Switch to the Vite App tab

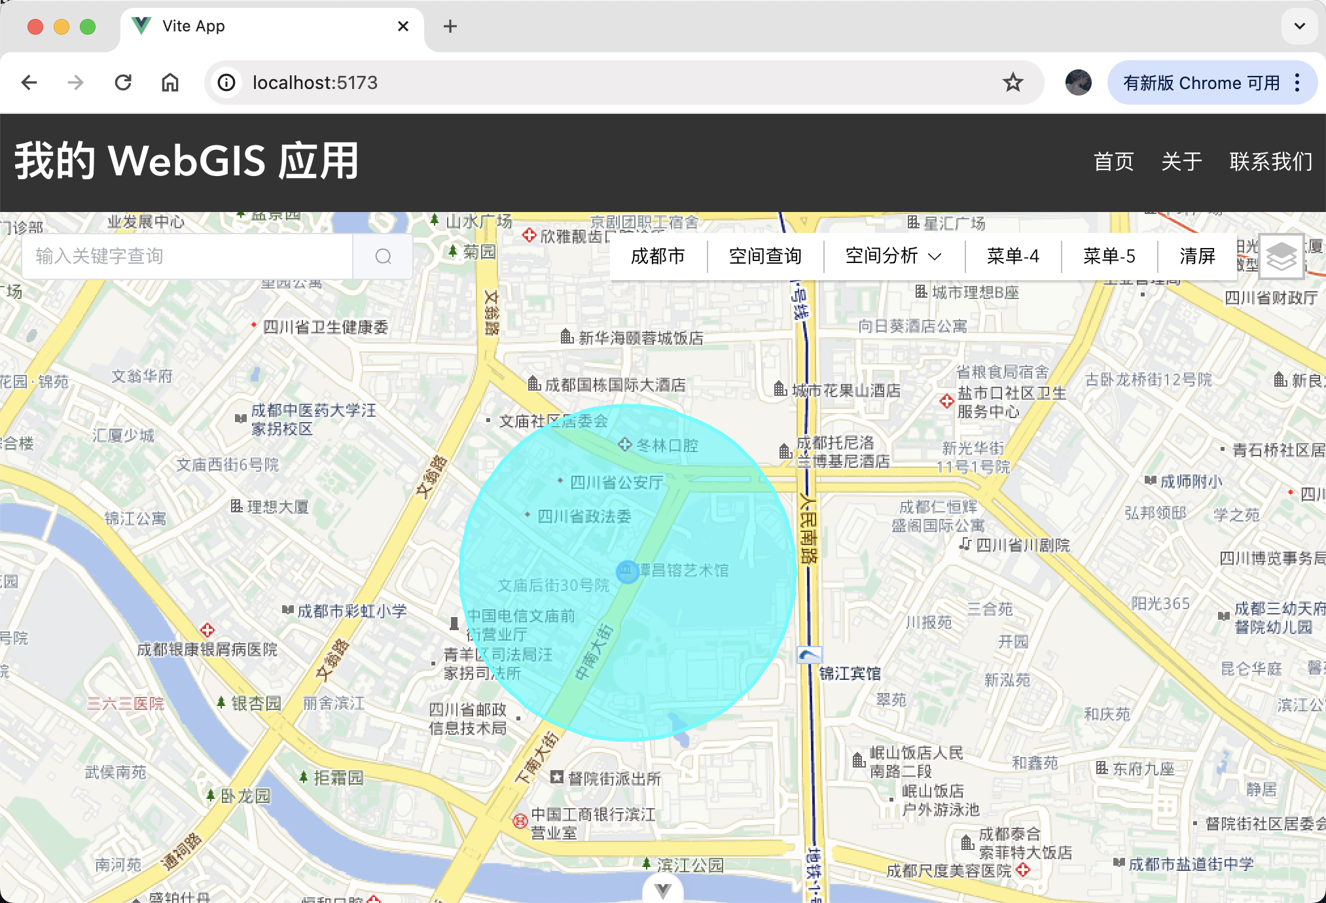(x=272, y=26)
